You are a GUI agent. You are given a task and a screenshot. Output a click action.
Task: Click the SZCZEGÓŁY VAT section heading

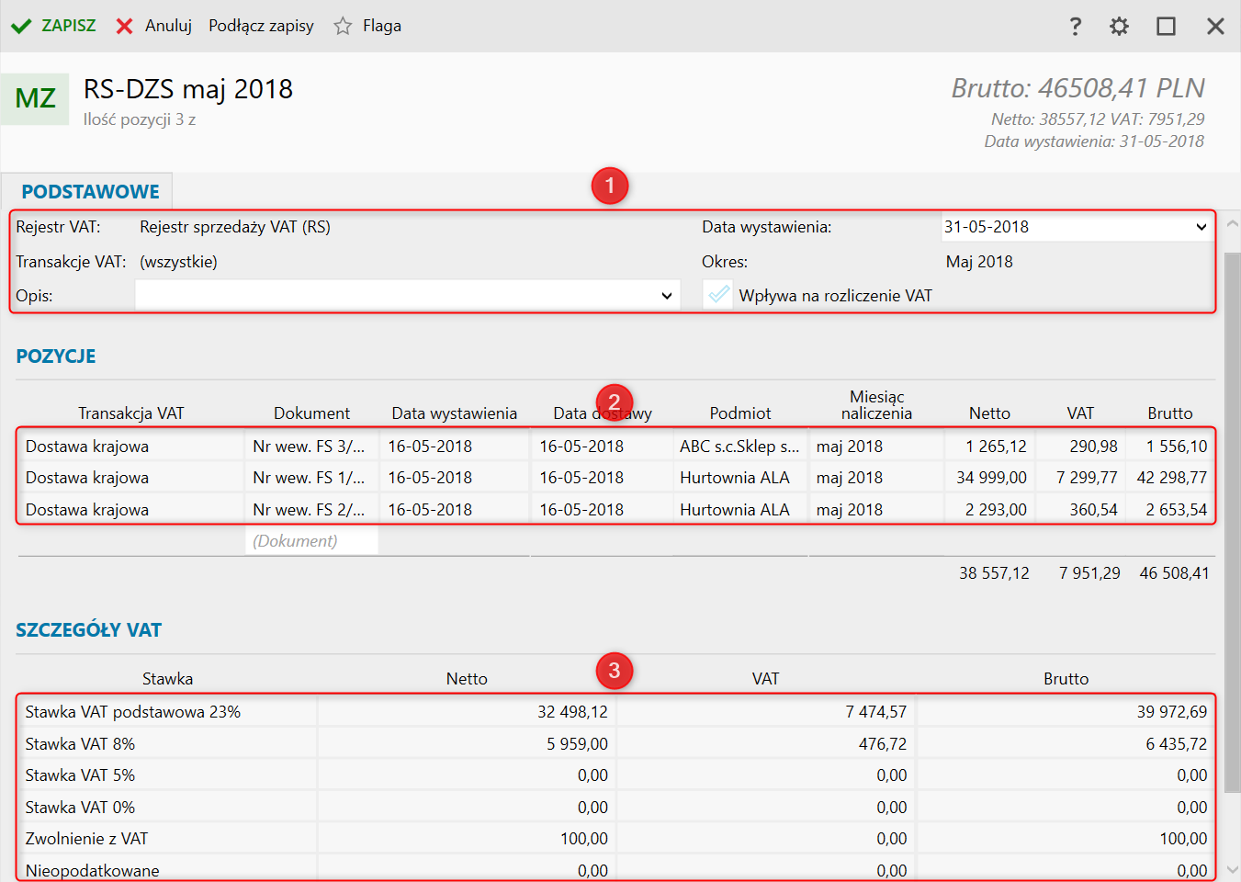tap(88, 630)
